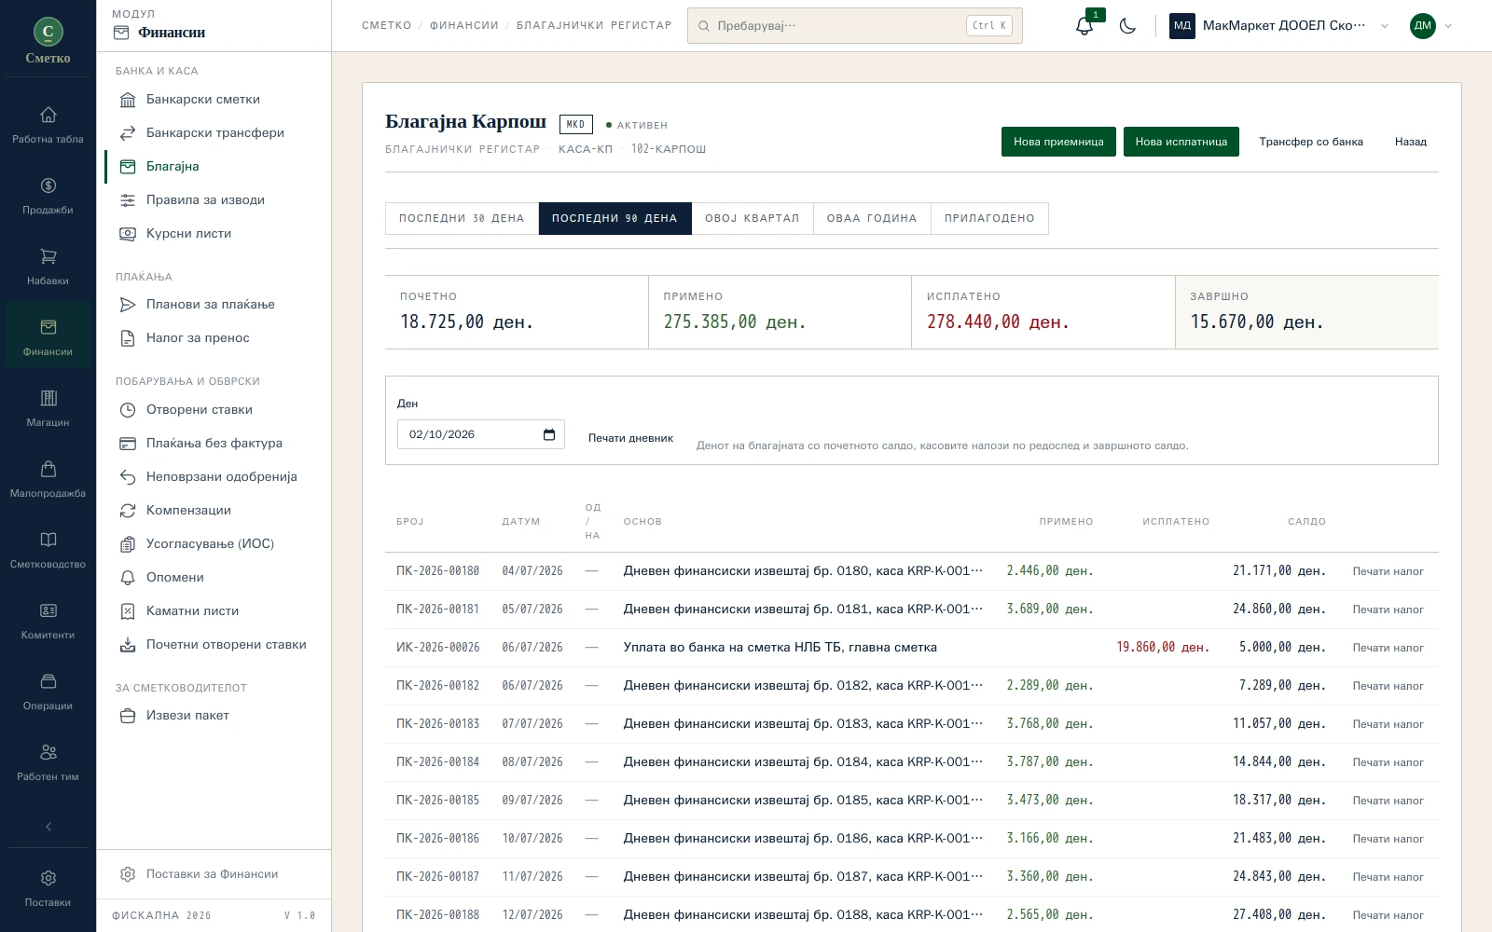The image size is (1492, 932).
Task: Expand company selector МакМаркет ДООЕЛ
Action: pyautogui.click(x=1280, y=26)
